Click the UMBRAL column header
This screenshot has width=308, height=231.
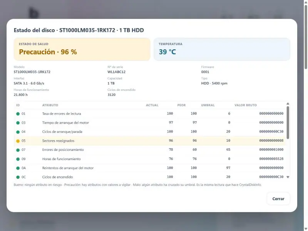[208, 105]
